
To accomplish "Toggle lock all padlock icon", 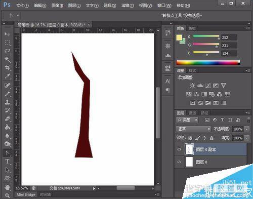I will point(212,138).
